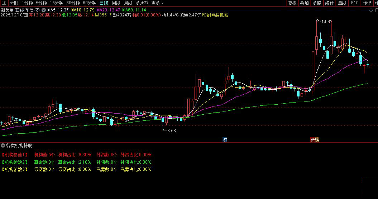Click the 复权 toolbar button
The height and width of the screenshot is (199, 378).
pos(292,3)
